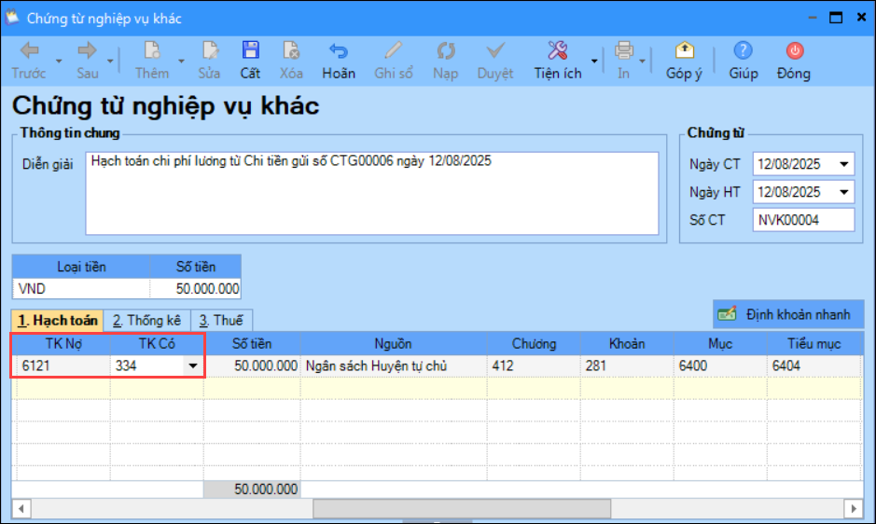Switch to 2. Thống kê tab

(x=146, y=321)
